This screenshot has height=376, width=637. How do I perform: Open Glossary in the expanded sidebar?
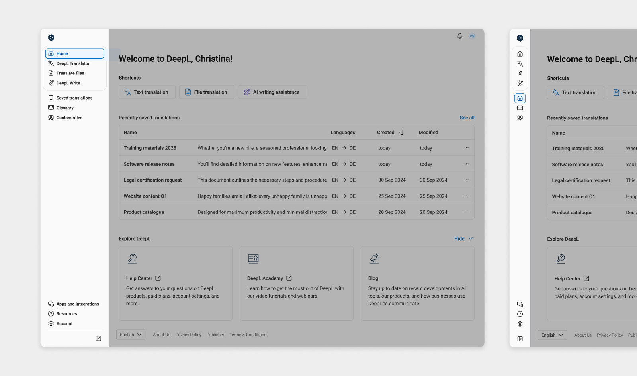[x=75, y=108]
